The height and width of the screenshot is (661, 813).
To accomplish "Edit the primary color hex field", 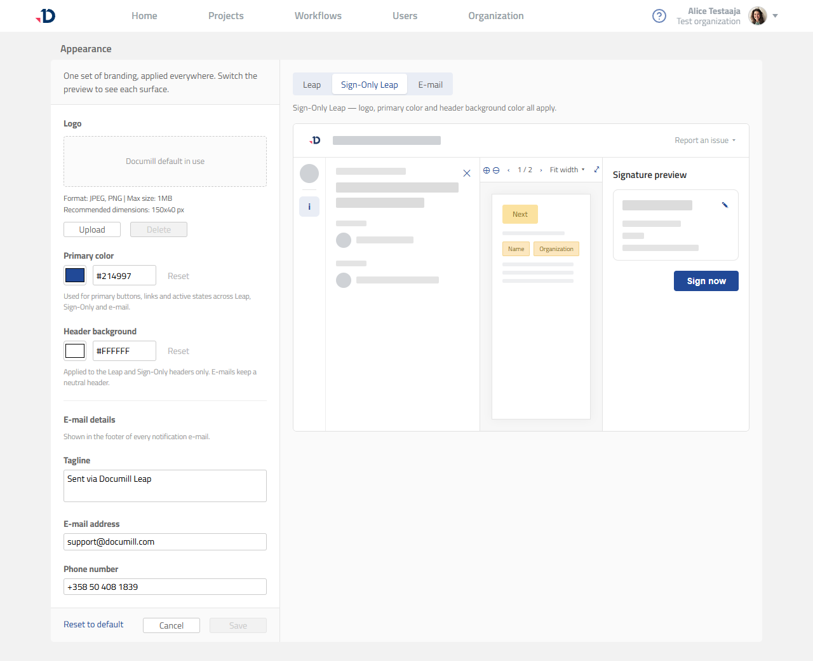I will pyautogui.click(x=124, y=275).
